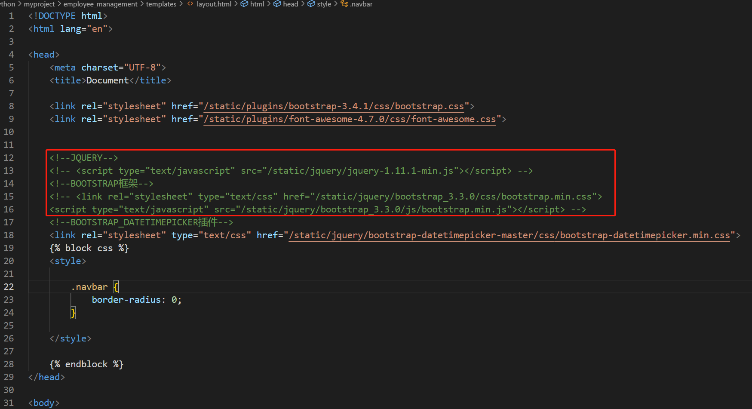Click the opening brace after .navbar
752x409 pixels.
point(116,287)
